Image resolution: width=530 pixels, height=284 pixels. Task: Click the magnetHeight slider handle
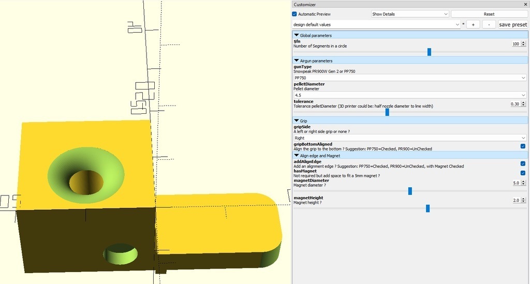428,208
